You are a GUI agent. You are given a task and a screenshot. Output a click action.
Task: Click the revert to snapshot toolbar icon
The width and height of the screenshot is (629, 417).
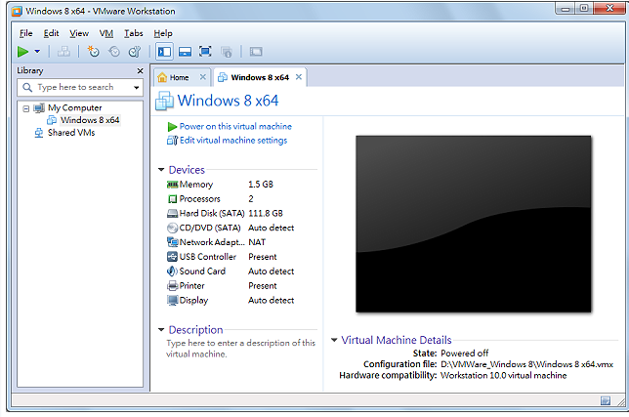pyautogui.click(x=114, y=52)
